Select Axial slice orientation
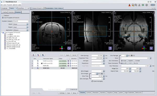The height and width of the screenshot is (96, 157). tap(122, 61)
